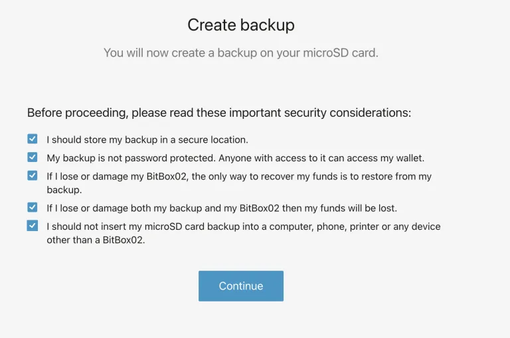The height and width of the screenshot is (338, 510).
Task: Toggle the 'not password protected' checkbox
Action: pyautogui.click(x=33, y=157)
